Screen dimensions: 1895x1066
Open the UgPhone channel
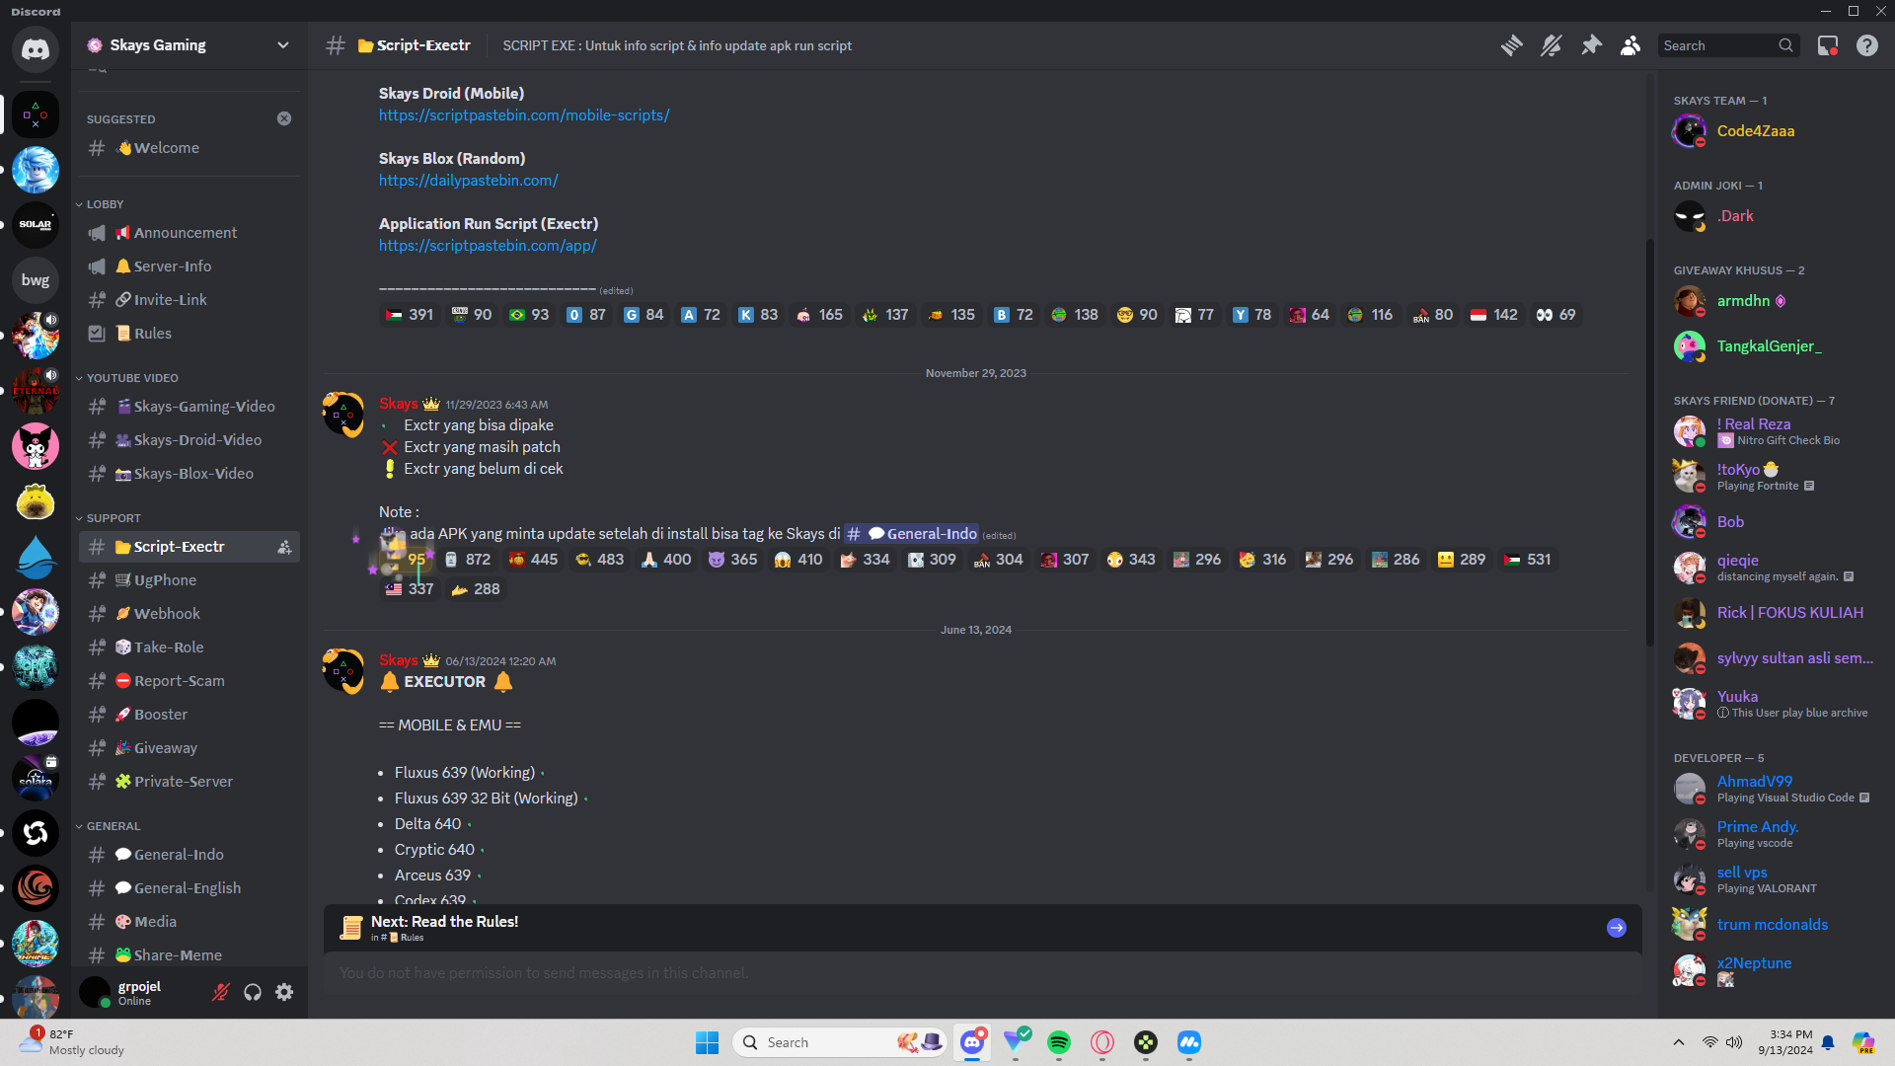189,580
